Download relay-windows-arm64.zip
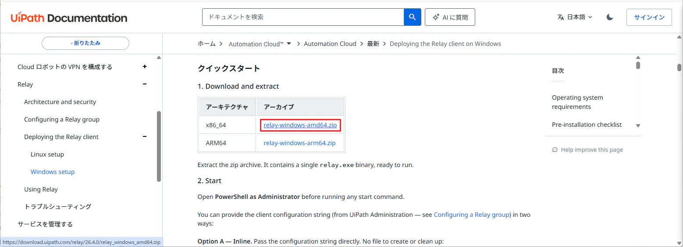This screenshot has width=683, height=247. pyautogui.click(x=299, y=143)
